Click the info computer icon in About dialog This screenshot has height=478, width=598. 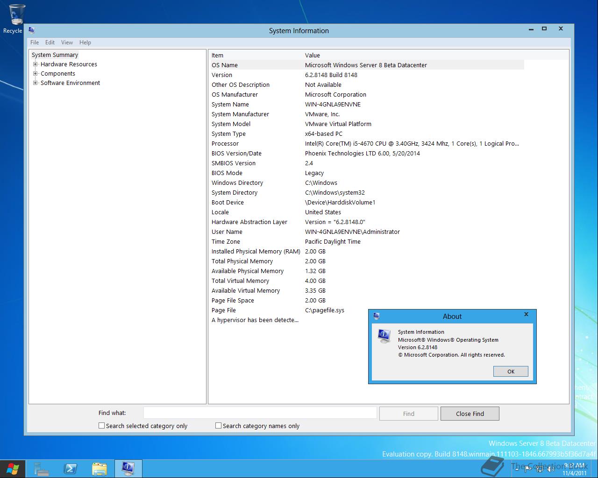pos(384,336)
